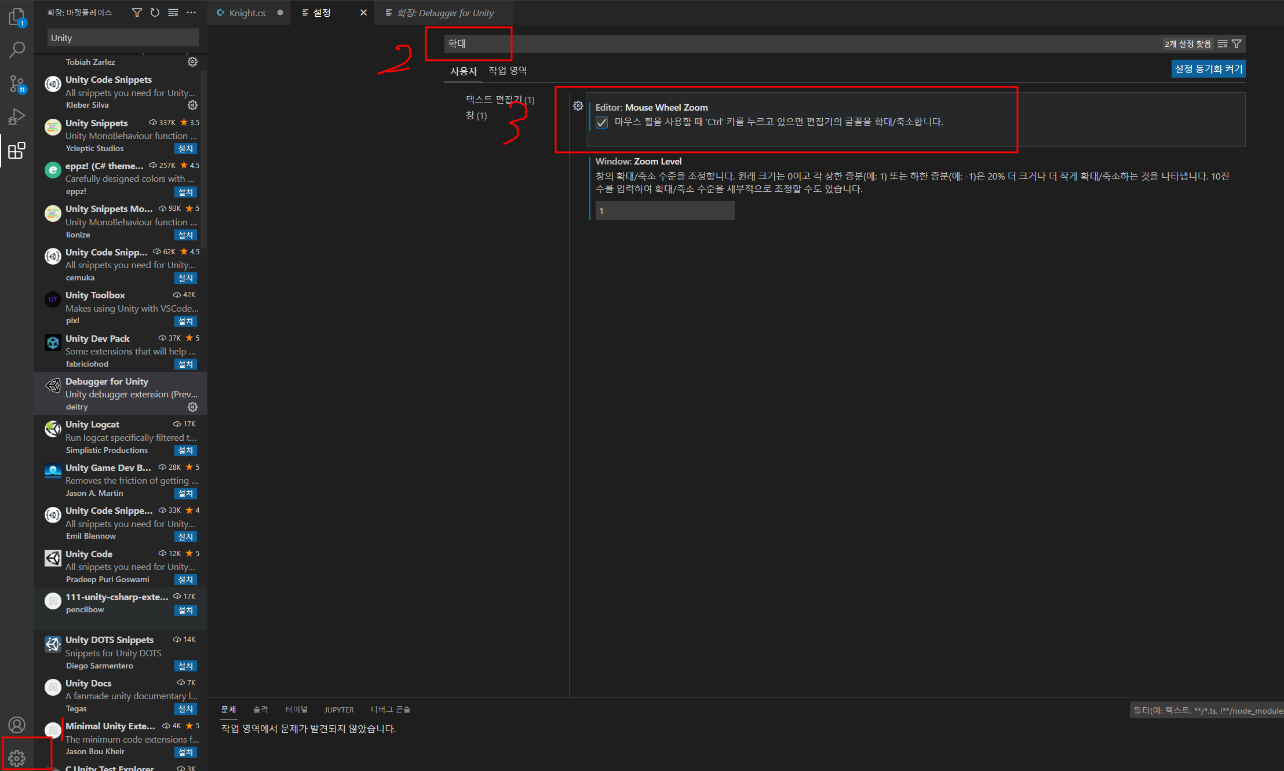Open the Search view in activity bar
This screenshot has width=1284, height=771.
tap(17, 50)
